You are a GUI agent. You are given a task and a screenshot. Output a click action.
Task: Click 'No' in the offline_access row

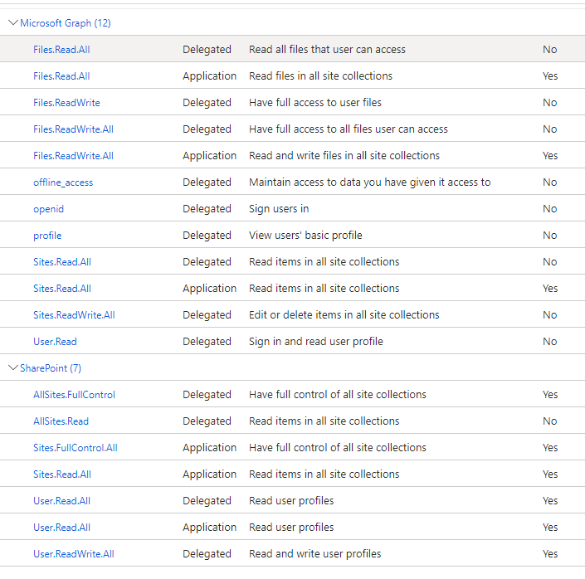(549, 182)
